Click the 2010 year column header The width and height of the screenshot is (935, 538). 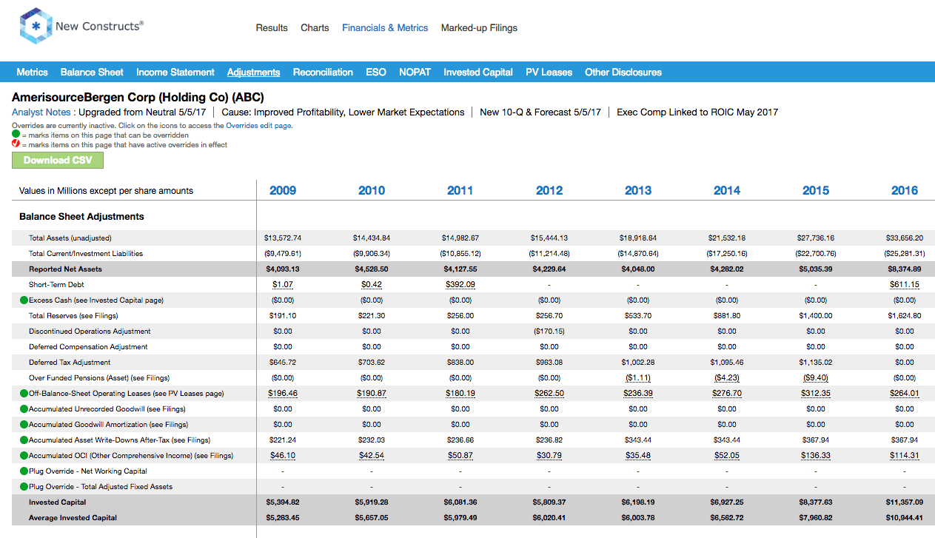(x=372, y=191)
